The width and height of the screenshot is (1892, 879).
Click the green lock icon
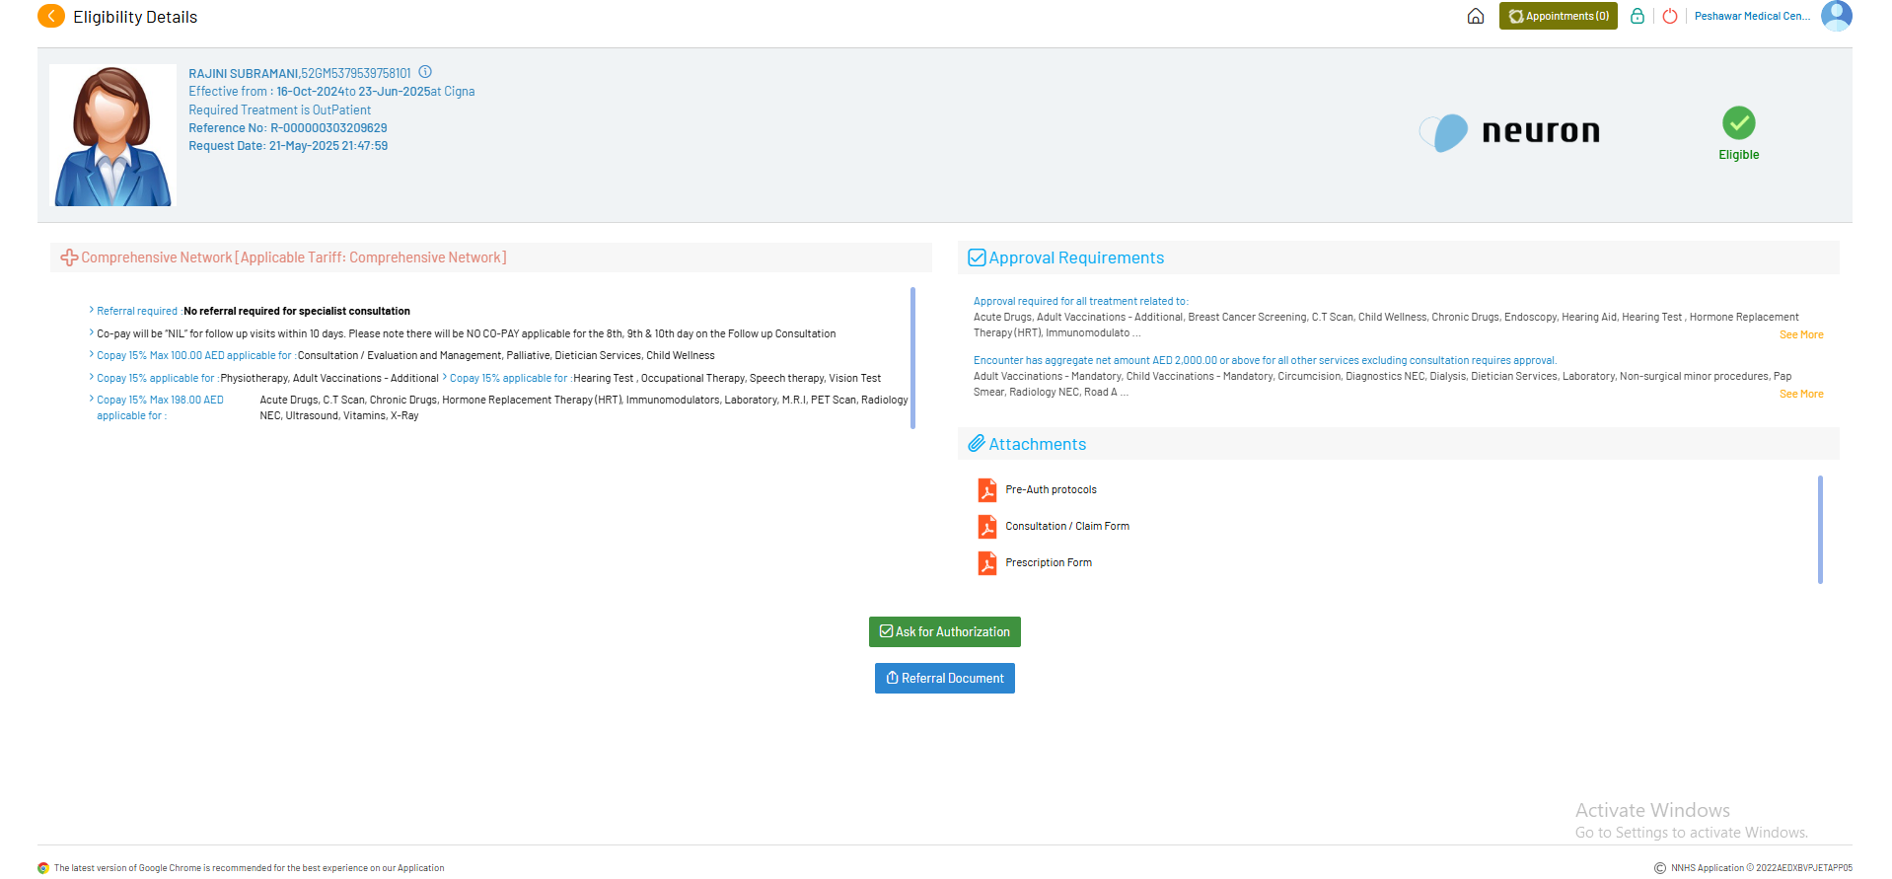[x=1637, y=16]
